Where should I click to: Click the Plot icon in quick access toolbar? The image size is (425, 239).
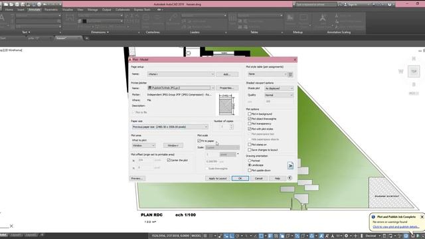point(39,5)
